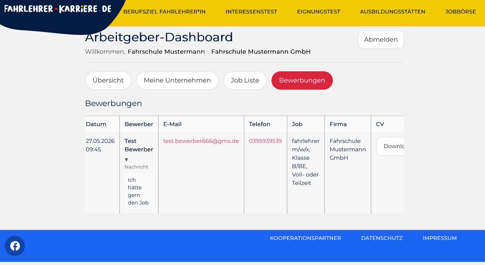Image resolution: width=485 pixels, height=265 pixels.
Task: Click the Fahrlehrer-Karriere.de logo
Action: tap(58, 9)
